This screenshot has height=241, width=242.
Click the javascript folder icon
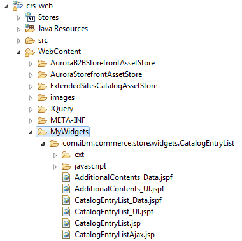click(66, 167)
